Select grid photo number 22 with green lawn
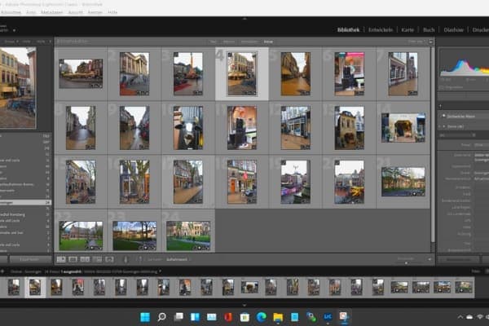The width and height of the screenshot is (489, 326). point(81,236)
